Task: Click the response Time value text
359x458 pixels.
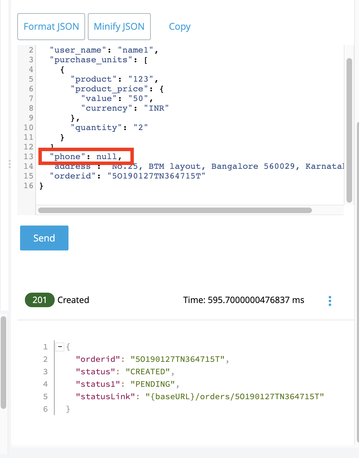Action: [243, 300]
